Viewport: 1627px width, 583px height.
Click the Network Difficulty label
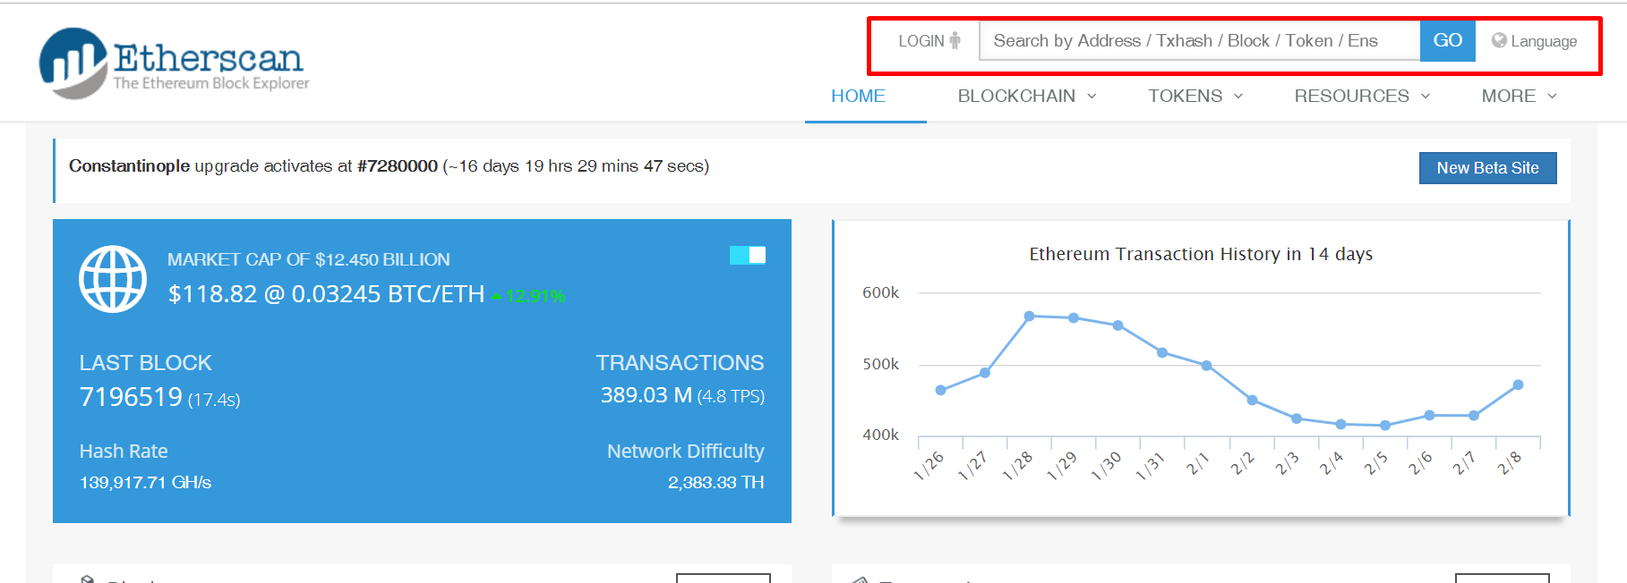686,452
